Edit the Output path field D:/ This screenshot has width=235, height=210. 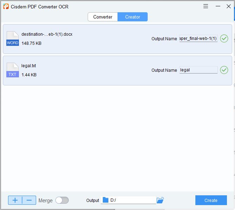128,200
